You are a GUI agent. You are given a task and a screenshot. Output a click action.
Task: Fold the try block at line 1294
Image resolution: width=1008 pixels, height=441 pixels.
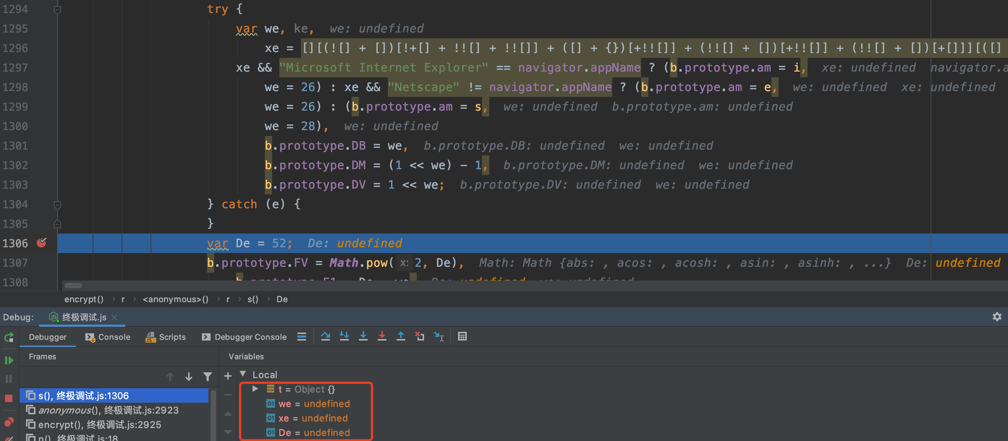[x=57, y=9]
